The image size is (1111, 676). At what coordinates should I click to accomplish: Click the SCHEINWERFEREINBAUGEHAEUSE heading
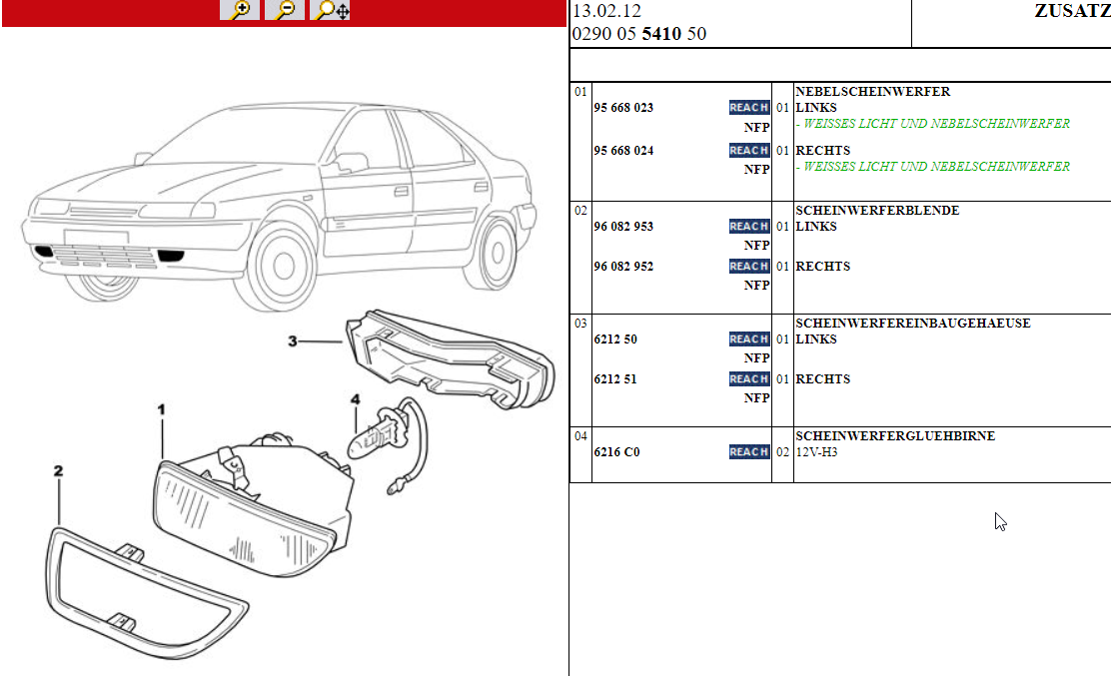click(912, 323)
